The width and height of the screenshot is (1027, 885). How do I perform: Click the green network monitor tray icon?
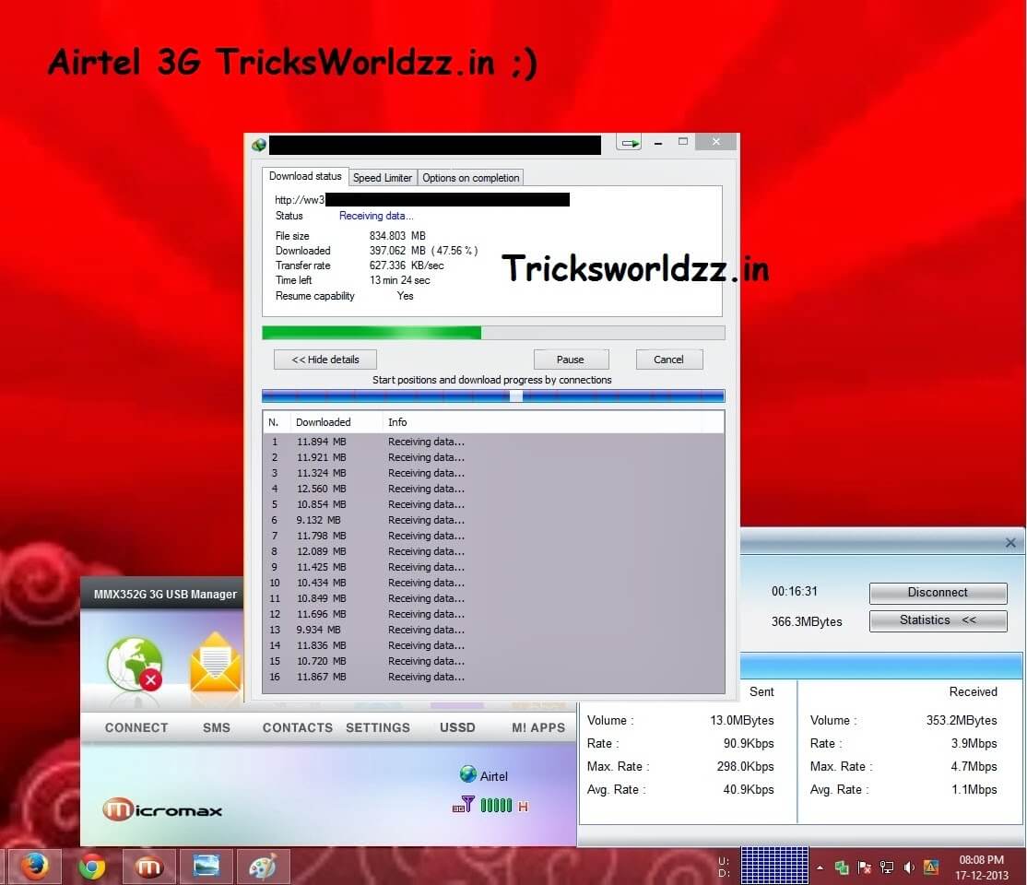tap(842, 867)
